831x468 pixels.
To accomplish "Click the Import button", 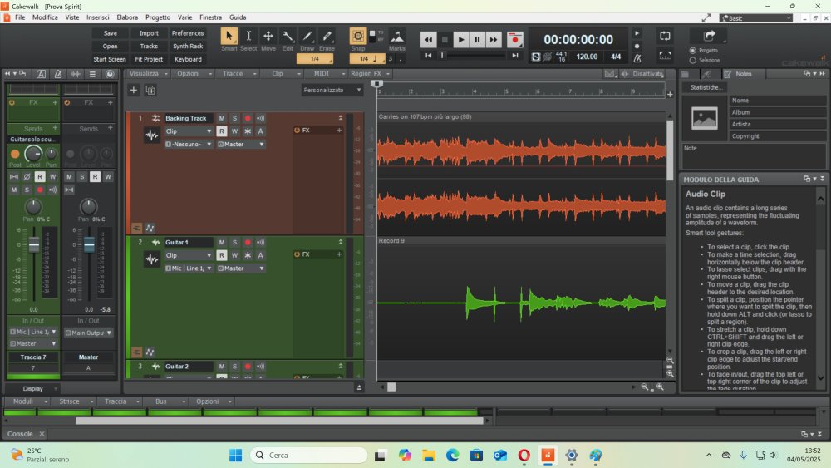I will click(x=149, y=33).
